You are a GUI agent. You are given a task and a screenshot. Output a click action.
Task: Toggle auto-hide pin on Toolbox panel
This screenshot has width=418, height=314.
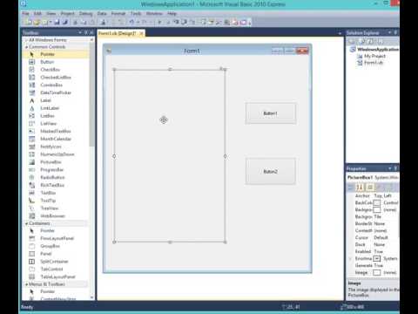86,32
